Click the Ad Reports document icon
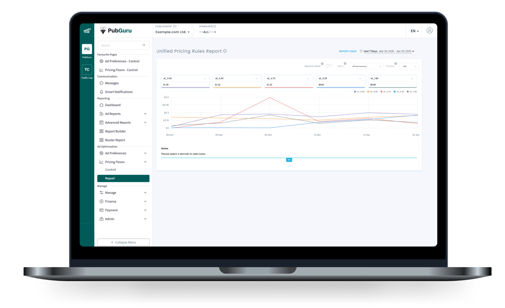The height and width of the screenshot is (308, 505). coord(101,114)
